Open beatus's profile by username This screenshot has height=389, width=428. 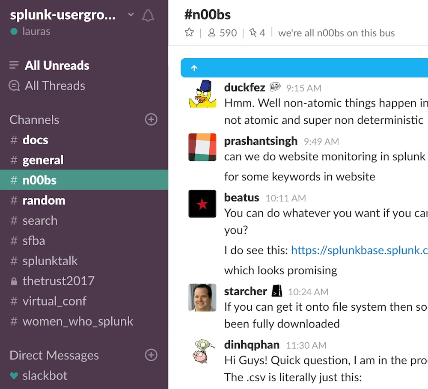[x=241, y=197]
